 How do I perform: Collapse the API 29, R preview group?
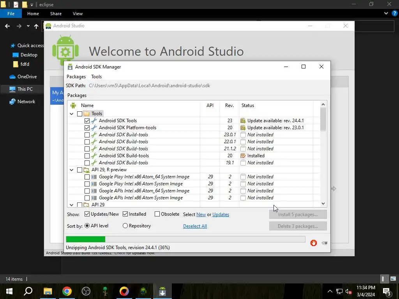72,170
